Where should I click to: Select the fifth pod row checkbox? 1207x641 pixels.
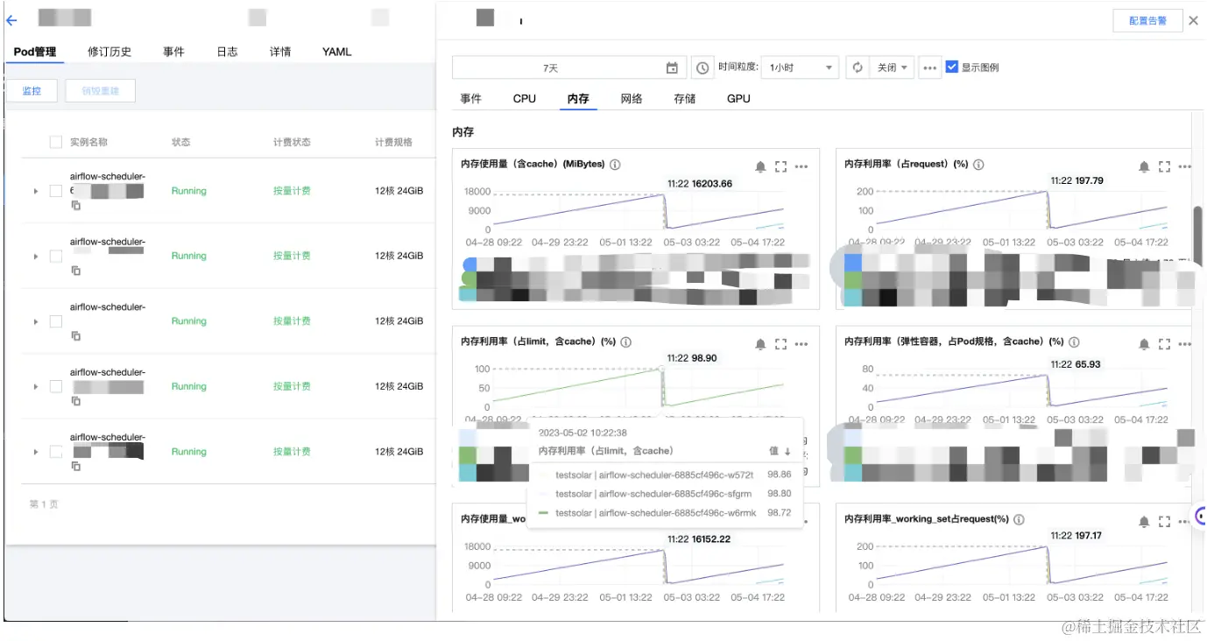point(56,452)
